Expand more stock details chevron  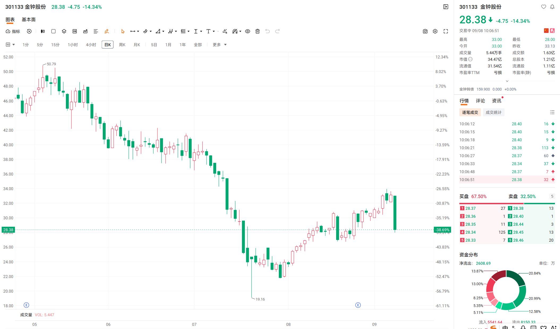[507, 81]
